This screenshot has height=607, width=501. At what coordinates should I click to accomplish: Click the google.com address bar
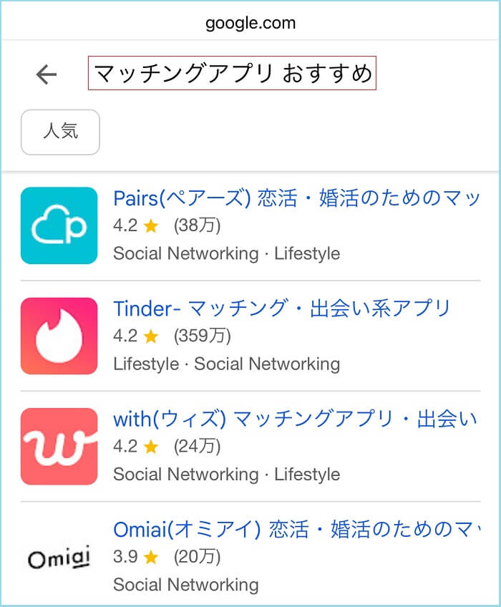tap(250, 22)
